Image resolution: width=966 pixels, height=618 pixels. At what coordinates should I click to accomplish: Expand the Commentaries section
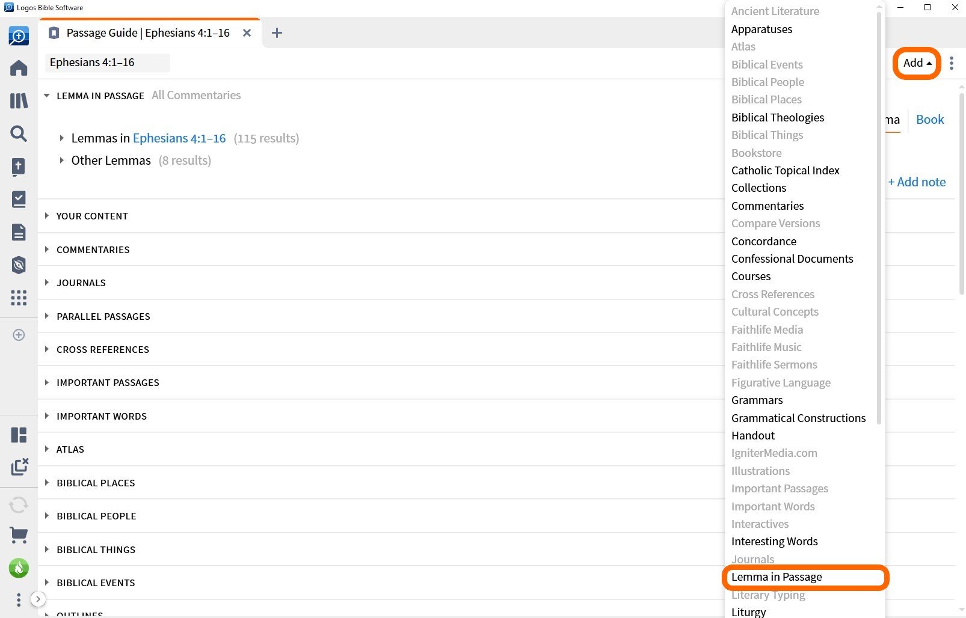[x=47, y=249]
